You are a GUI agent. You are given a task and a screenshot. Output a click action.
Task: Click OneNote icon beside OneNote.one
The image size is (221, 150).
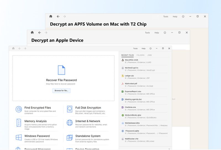[x=123, y=107]
